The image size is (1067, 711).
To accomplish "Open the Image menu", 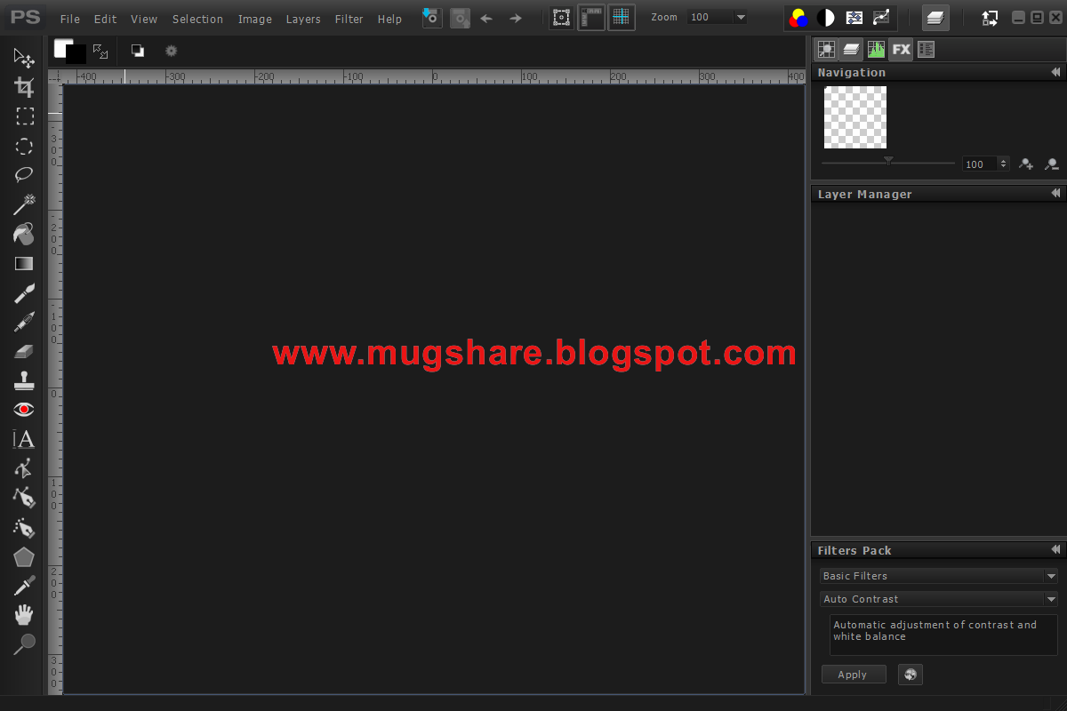I will [255, 19].
